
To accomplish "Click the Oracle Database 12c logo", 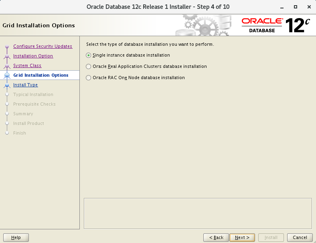I will point(275,25).
